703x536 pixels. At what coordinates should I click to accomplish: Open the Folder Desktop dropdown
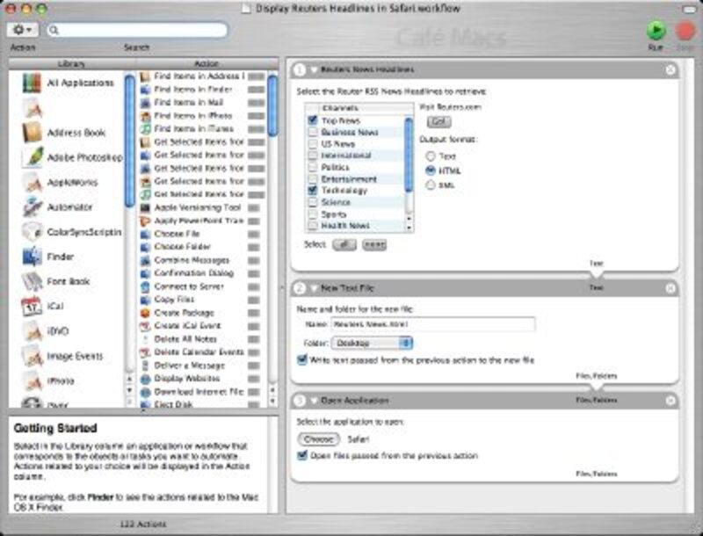pyautogui.click(x=372, y=343)
